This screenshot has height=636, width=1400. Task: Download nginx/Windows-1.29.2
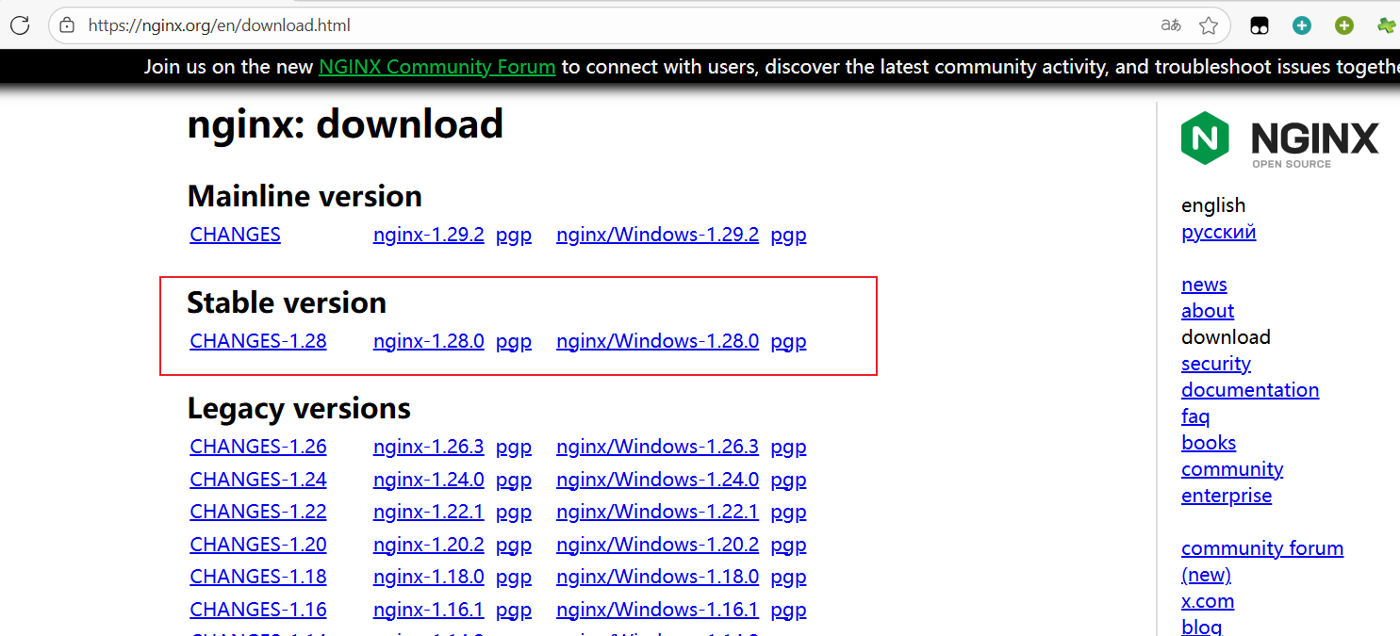click(x=657, y=235)
